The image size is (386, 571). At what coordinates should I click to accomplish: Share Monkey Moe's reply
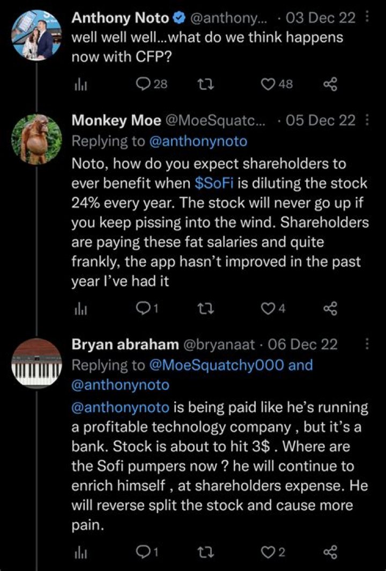point(330,309)
